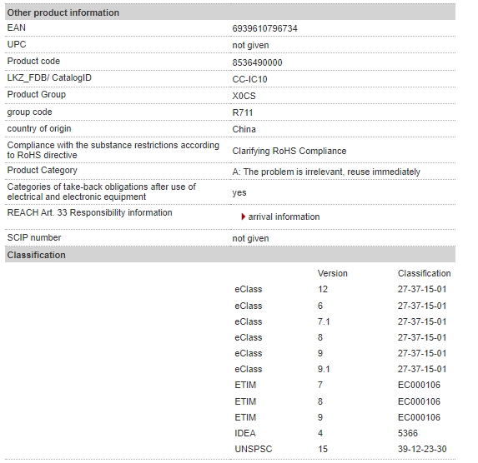Click the Version column header
This screenshot has width=478, height=463.
click(333, 274)
